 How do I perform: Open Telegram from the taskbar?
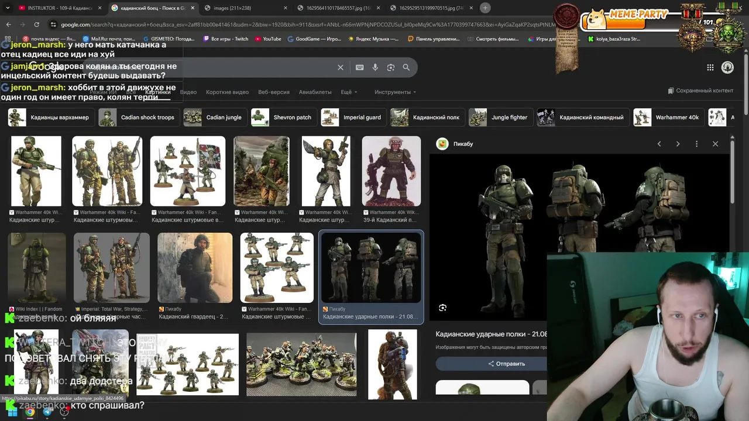[47, 412]
